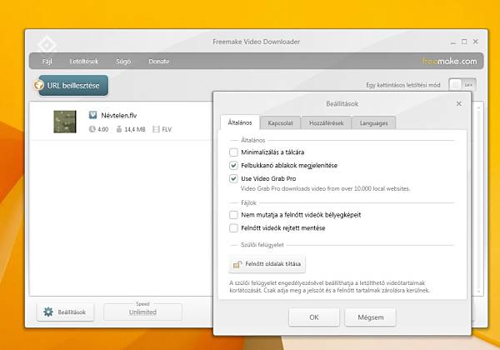This screenshot has width=500, height=350.
Task: Disable the Use Video Grab Pro checkbox
Action: click(x=233, y=179)
